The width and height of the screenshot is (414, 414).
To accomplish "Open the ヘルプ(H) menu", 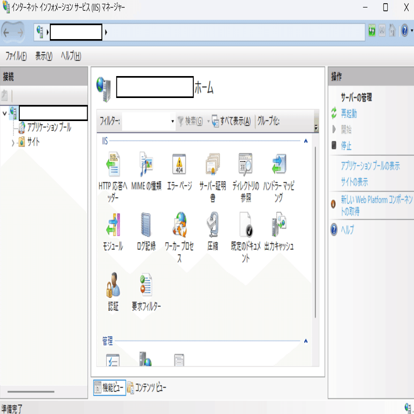I will click(x=71, y=56).
